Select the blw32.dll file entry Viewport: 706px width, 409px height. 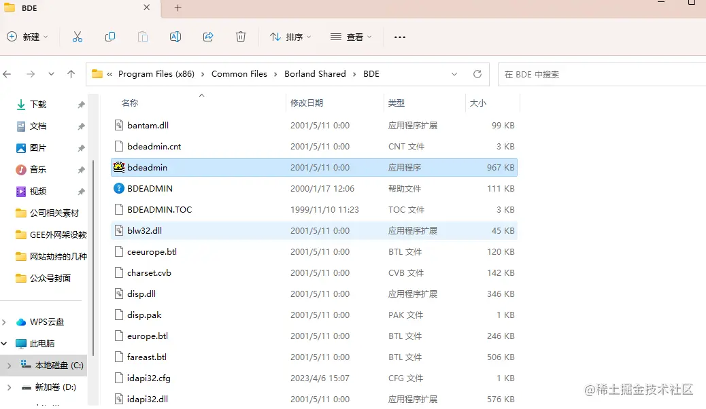pyautogui.click(x=145, y=230)
